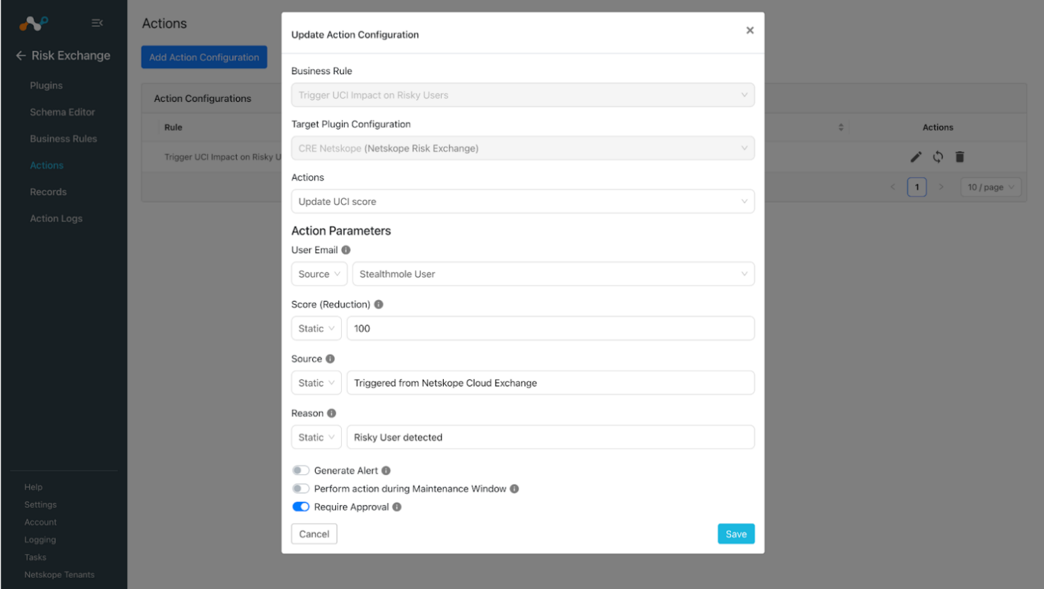This screenshot has height=589, width=1044.
Task: Click the Save button
Action: [736, 534]
